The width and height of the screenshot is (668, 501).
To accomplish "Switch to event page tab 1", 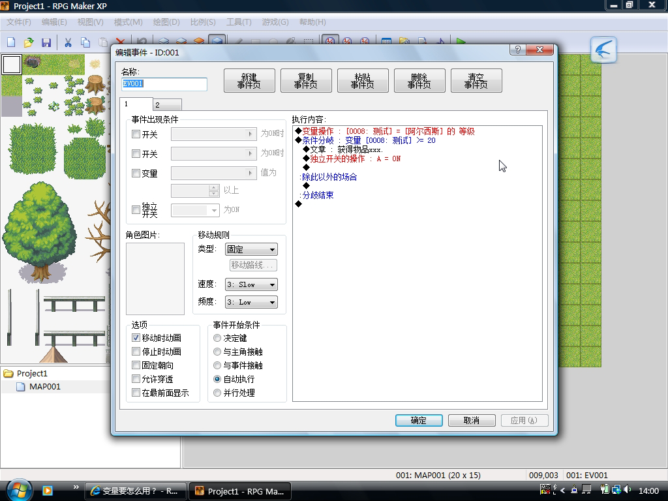I will (136, 104).
